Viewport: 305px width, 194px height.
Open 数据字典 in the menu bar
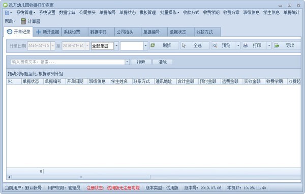[x=67, y=13]
